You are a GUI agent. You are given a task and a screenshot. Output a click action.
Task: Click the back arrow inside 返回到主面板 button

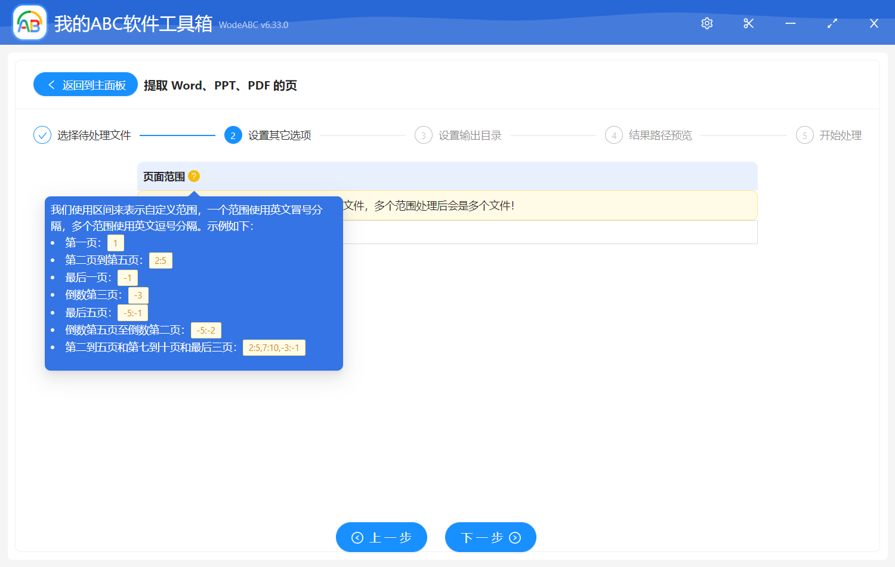[50, 84]
